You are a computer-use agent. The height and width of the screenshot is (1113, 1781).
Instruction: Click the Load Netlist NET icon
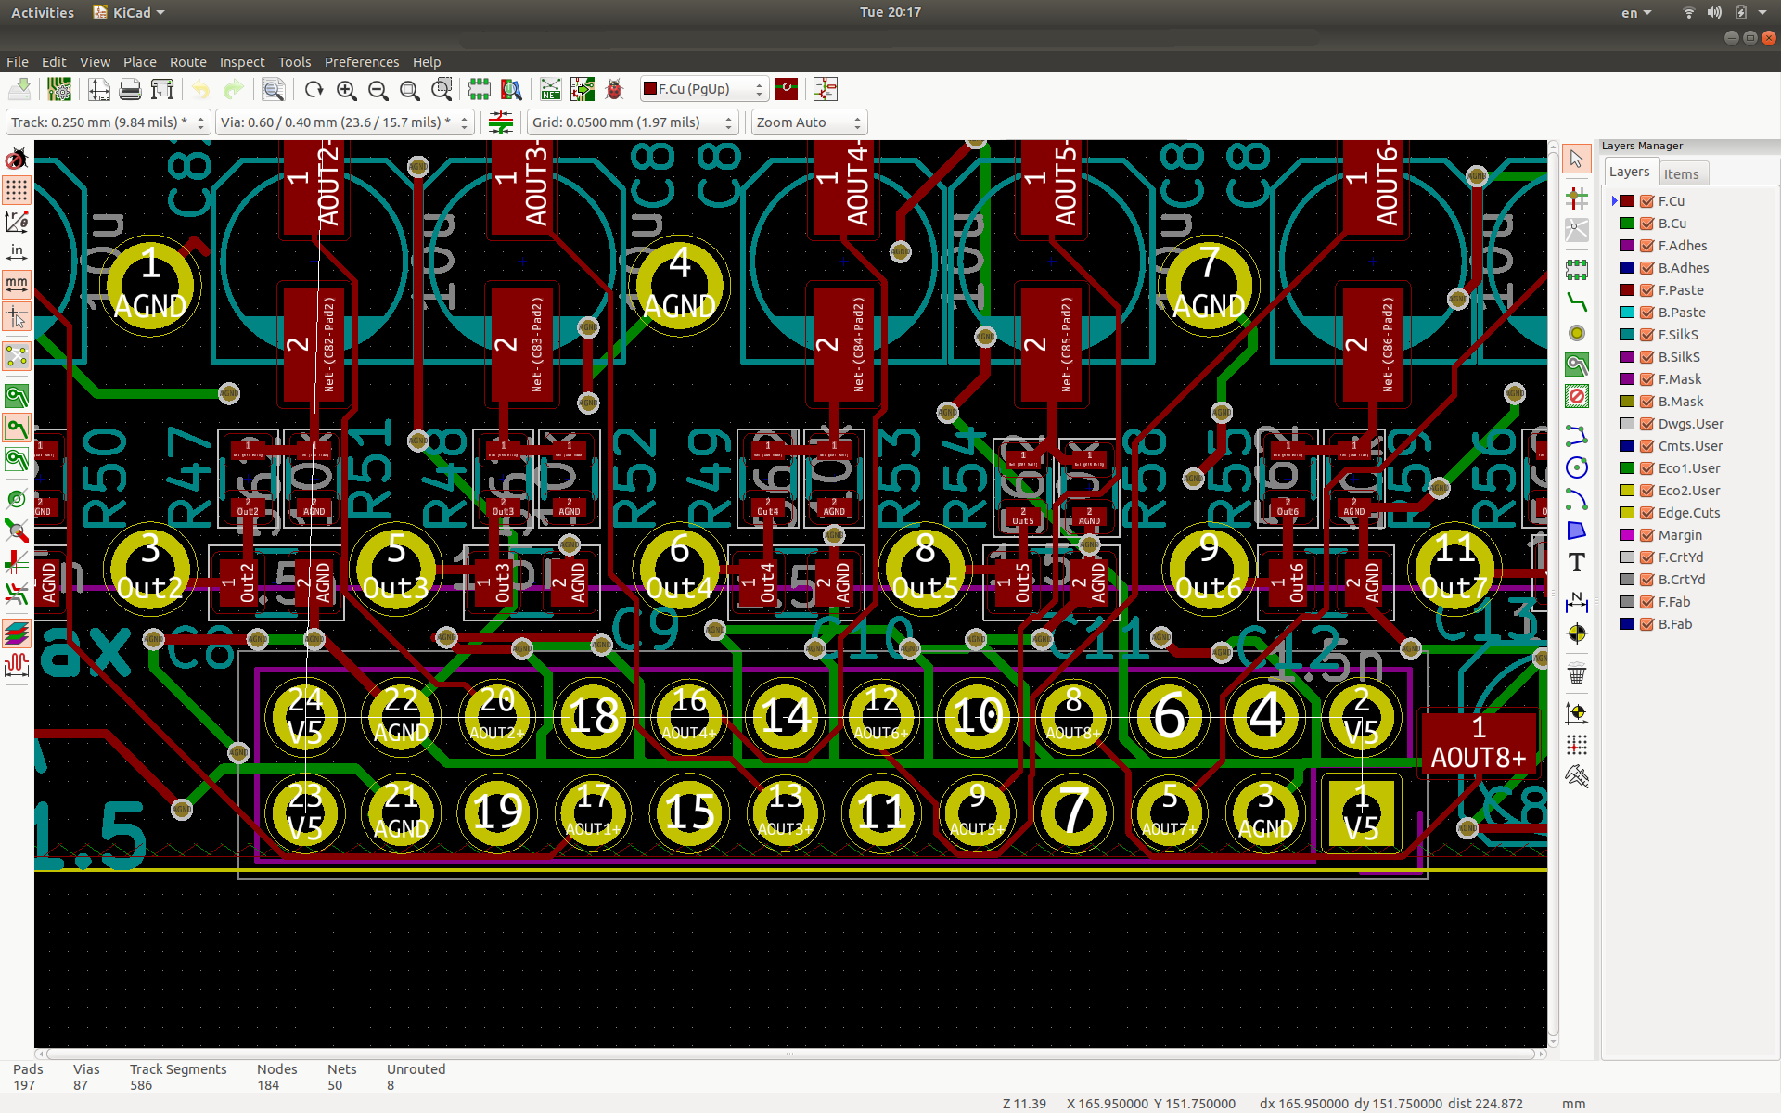(551, 89)
